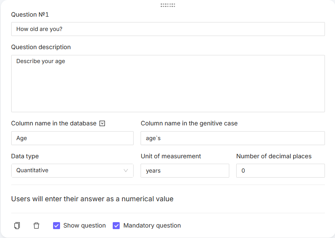
Task: Grab the drag handle dots at top
Action: coord(168,5)
